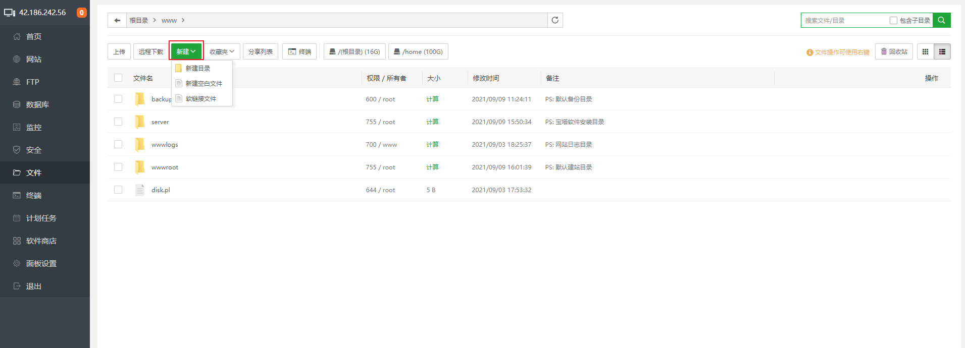Tick the select-all checkbox in header
The image size is (965, 348).
118,78
